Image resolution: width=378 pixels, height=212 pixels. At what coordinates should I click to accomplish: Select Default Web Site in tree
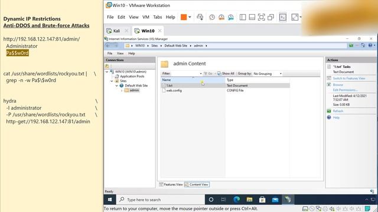point(136,85)
